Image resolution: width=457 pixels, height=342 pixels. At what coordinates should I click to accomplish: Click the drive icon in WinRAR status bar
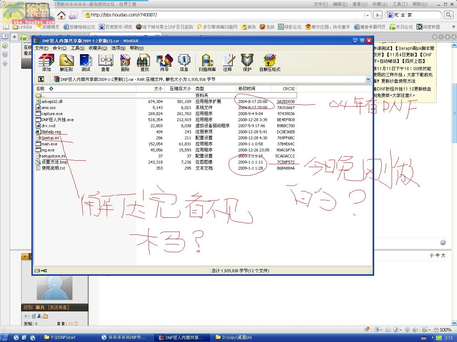pyautogui.click(x=36, y=271)
